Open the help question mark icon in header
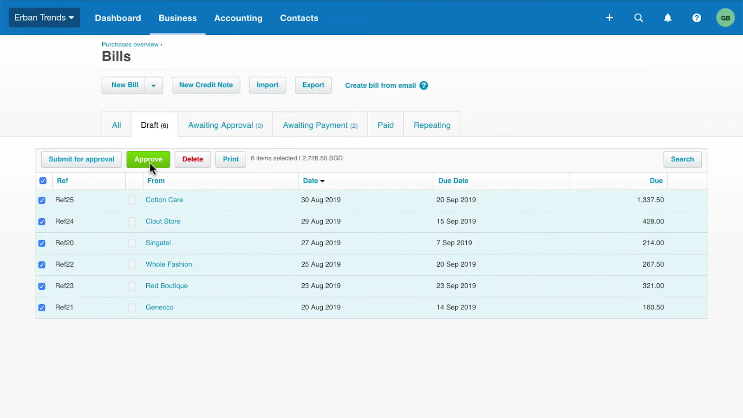This screenshot has width=743, height=418. 697,18
